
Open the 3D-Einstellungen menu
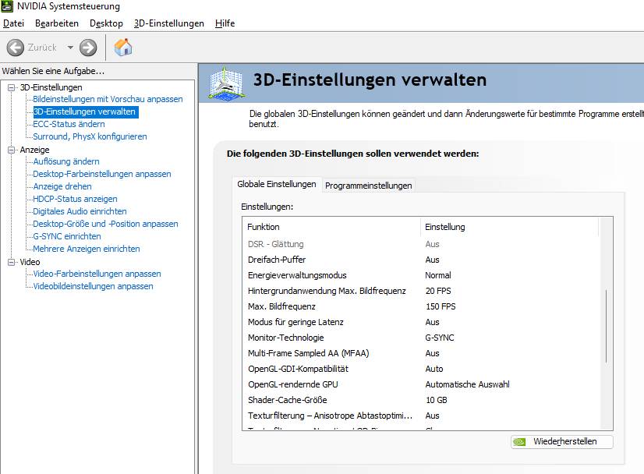point(169,23)
